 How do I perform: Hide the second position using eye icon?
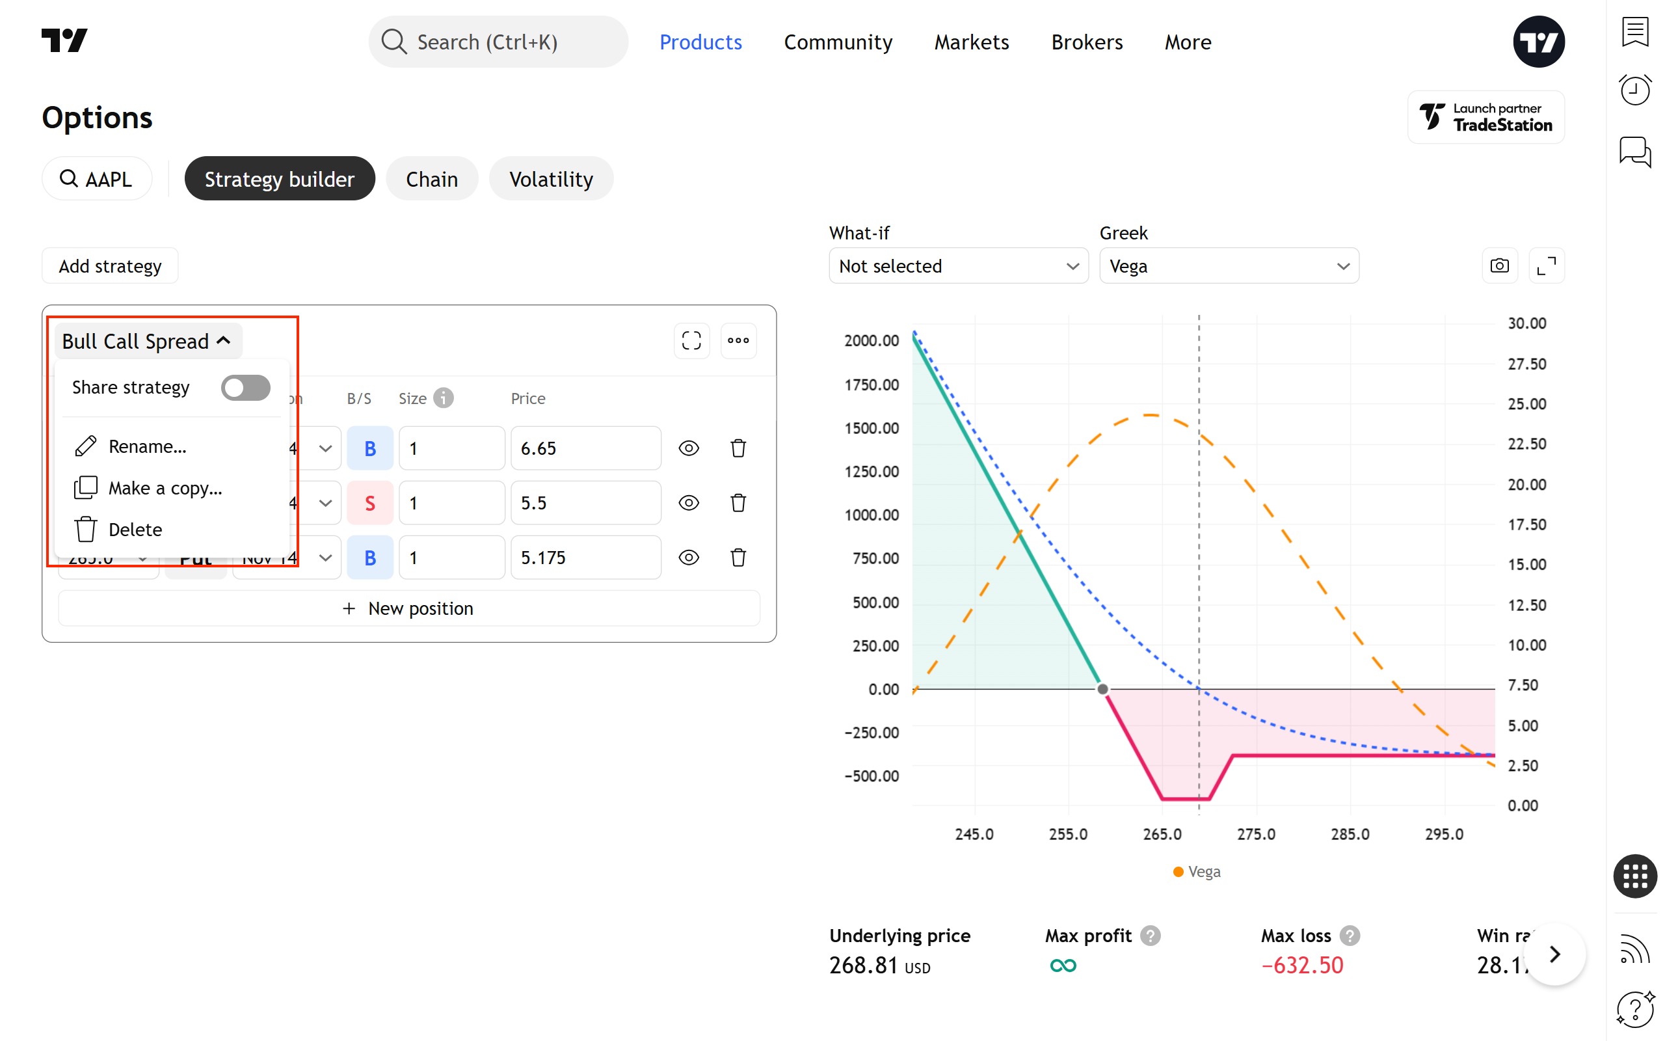pos(689,504)
